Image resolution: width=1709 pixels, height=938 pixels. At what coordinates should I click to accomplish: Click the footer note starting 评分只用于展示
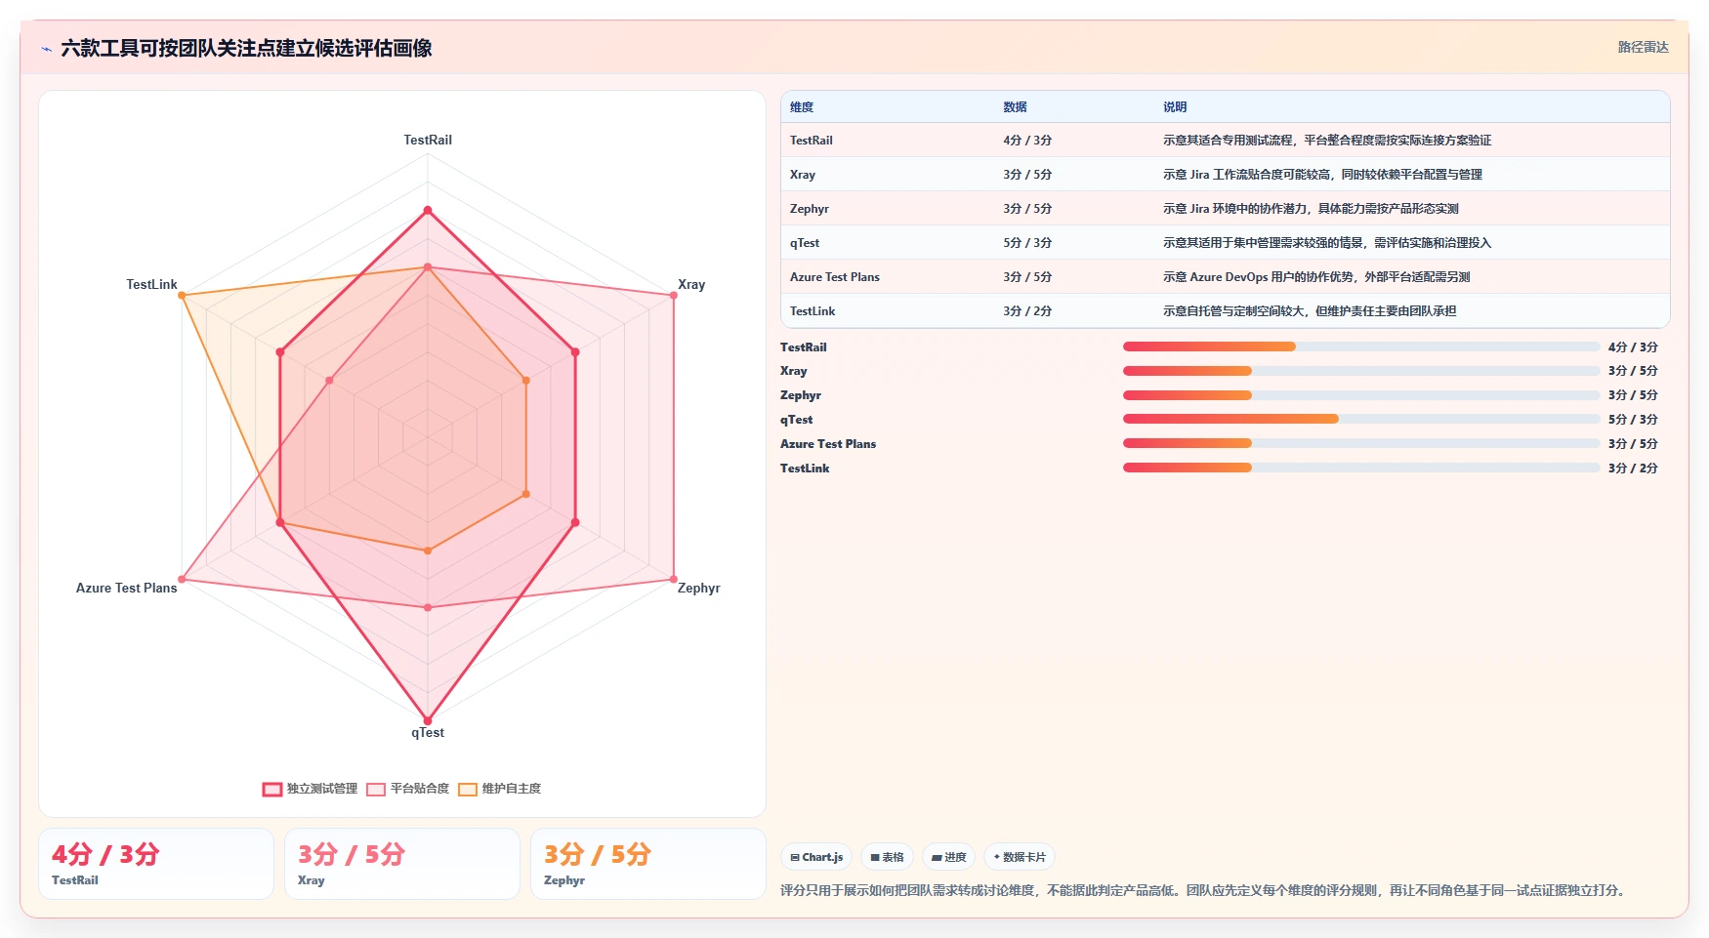coord(1205,890)
